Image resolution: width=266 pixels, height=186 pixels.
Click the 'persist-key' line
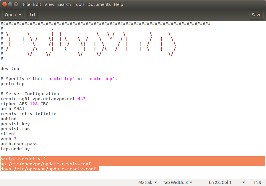tap(15, 124)
